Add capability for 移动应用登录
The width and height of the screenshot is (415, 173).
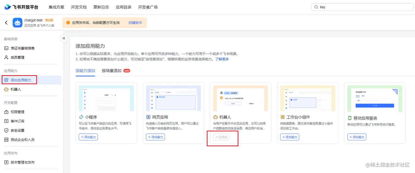point(357,137)
